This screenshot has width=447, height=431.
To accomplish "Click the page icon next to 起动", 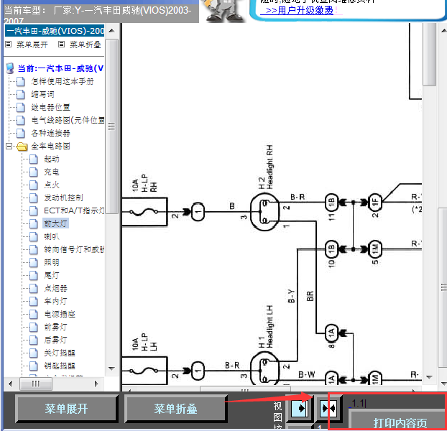I will (34, 159).
